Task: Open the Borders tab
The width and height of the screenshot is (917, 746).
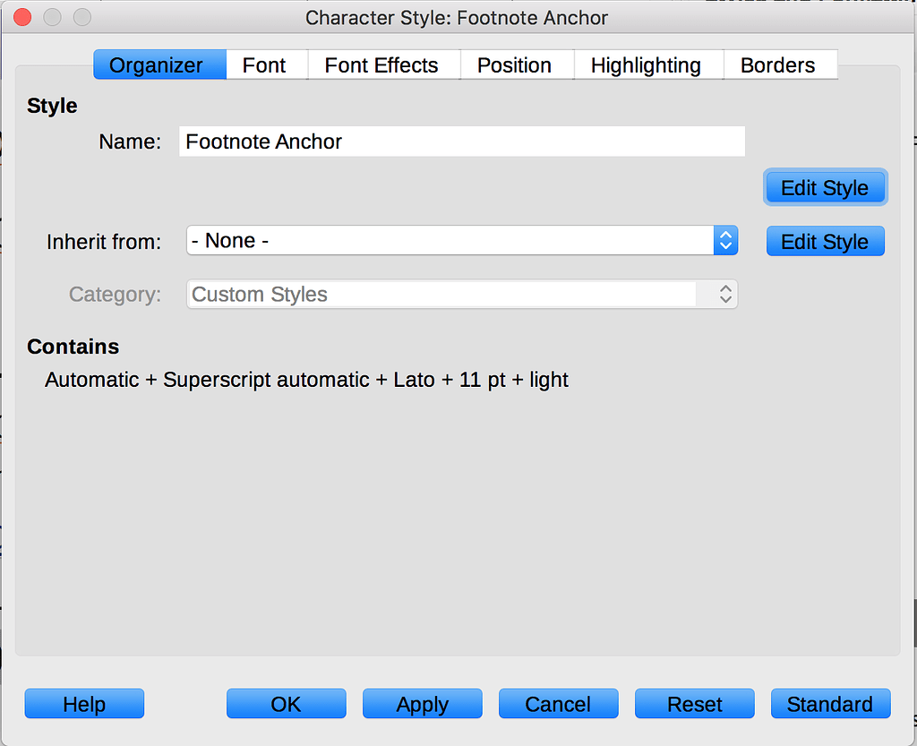Action: tap(777, 64)
